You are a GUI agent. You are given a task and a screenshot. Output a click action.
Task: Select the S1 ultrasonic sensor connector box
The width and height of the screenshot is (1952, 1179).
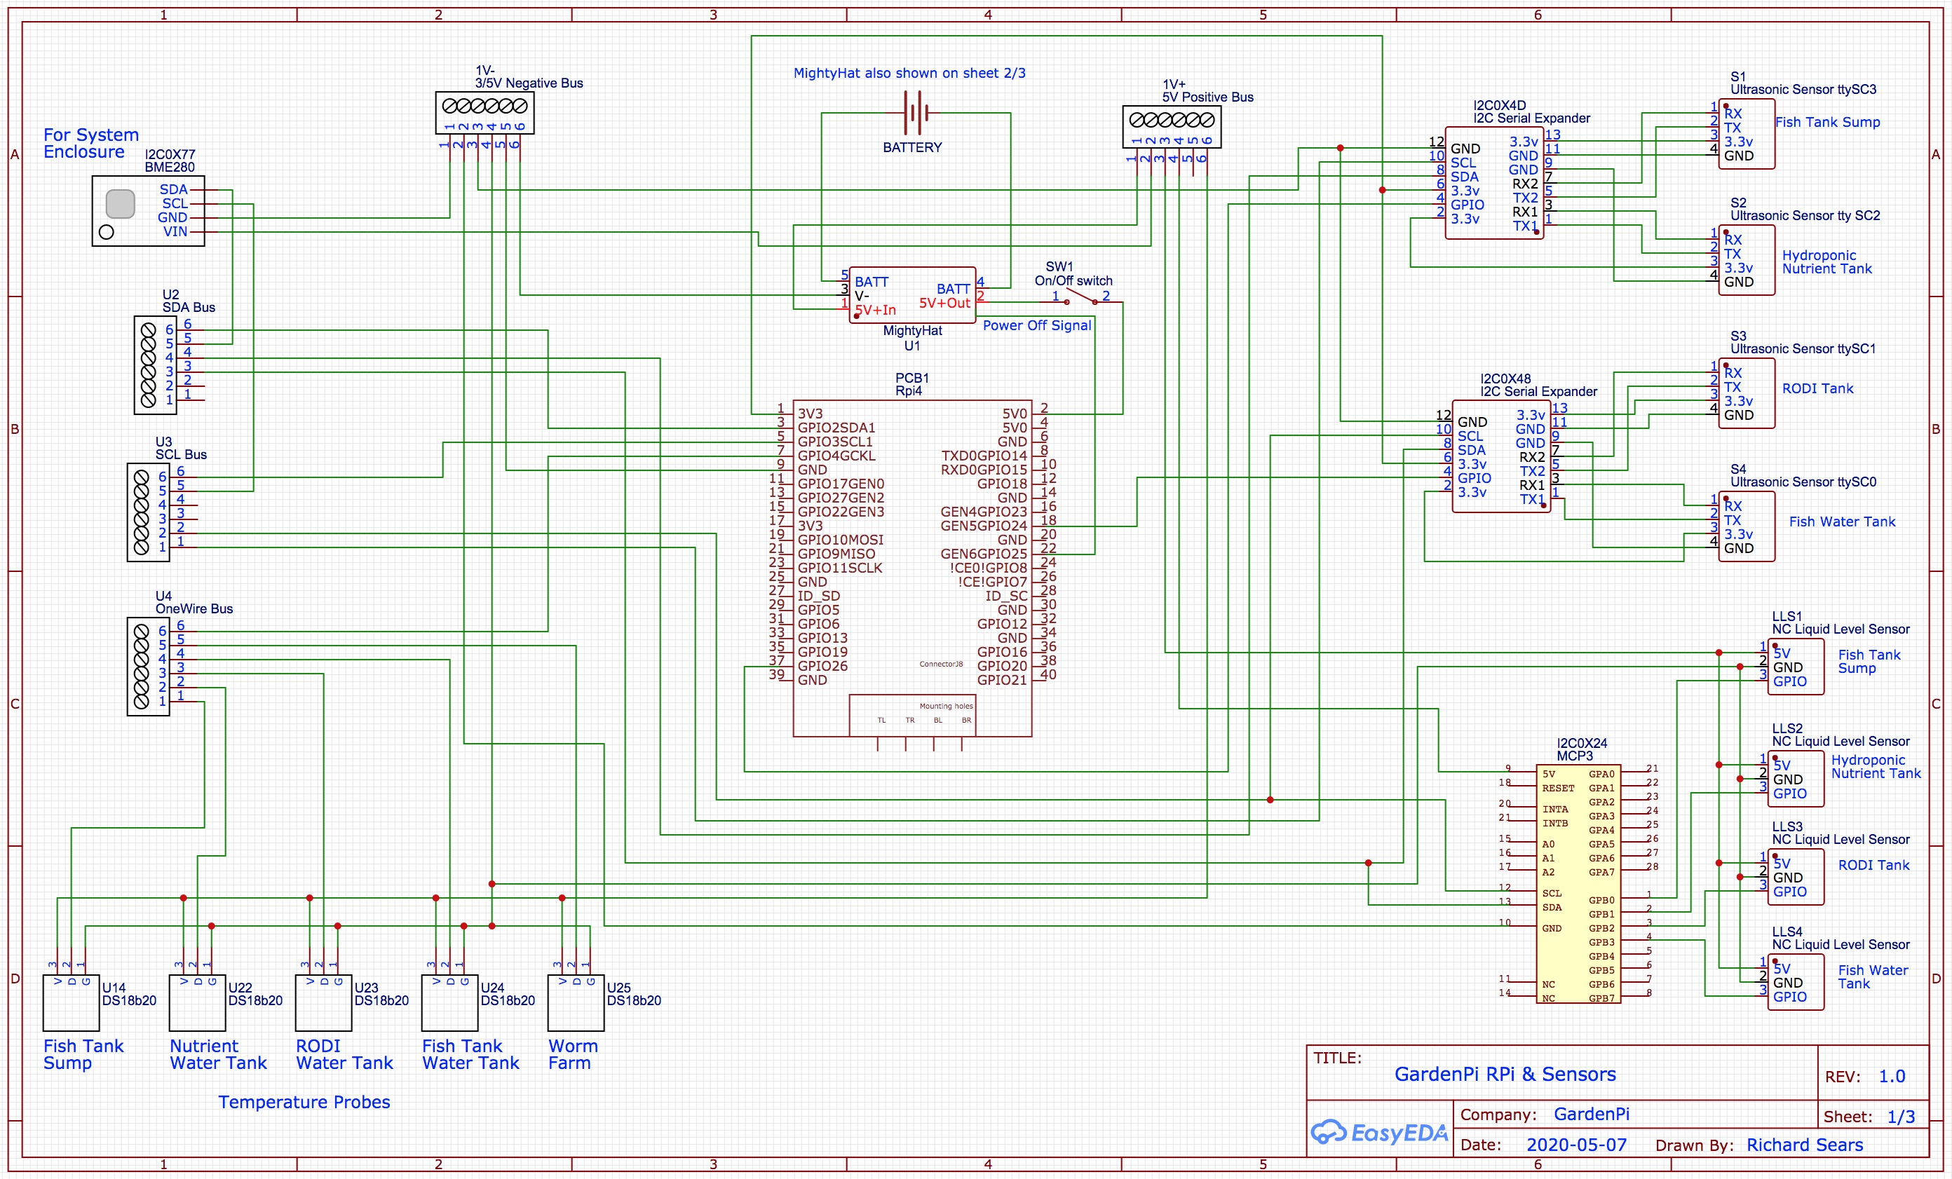tap(1747, 134)
